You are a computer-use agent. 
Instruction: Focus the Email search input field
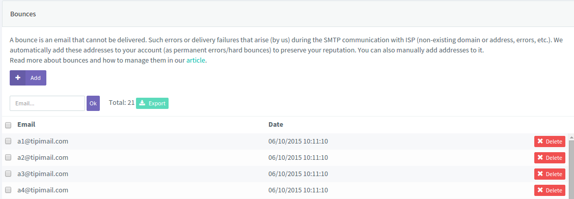[47, 103]
